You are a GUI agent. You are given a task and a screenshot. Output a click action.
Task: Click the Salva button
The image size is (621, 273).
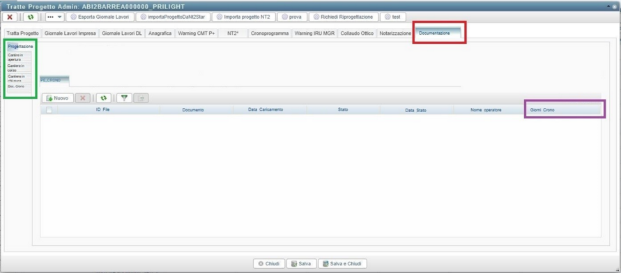point(301,263)
